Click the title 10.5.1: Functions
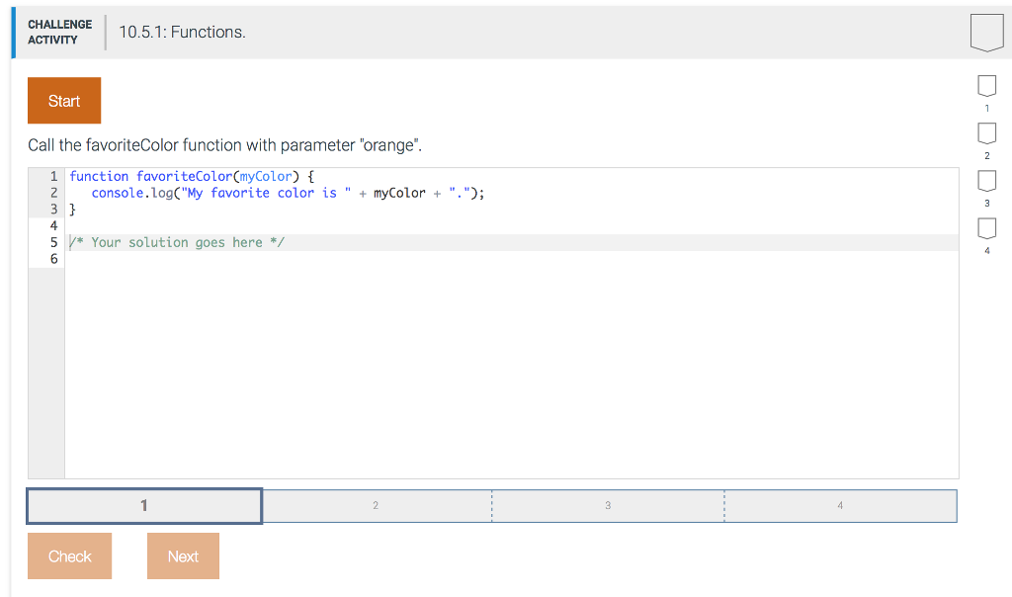Image resolution: width=1012 pixels, height=597 pixels. point(184,32)
